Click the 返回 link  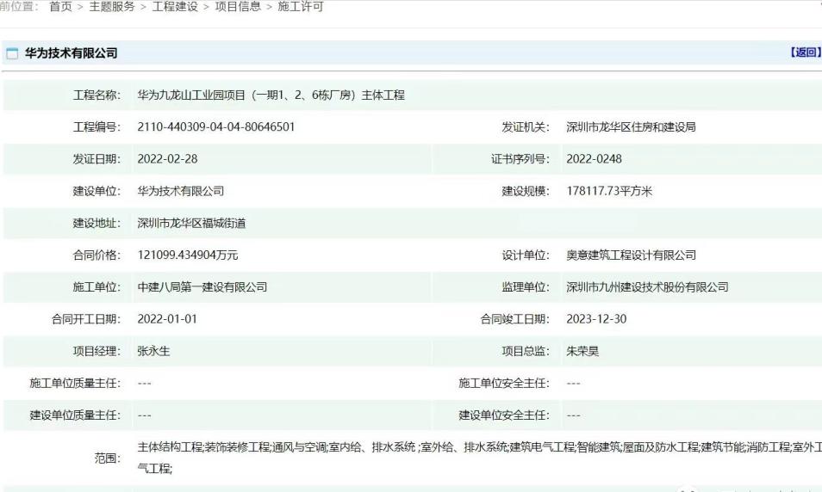pos(806,52)
